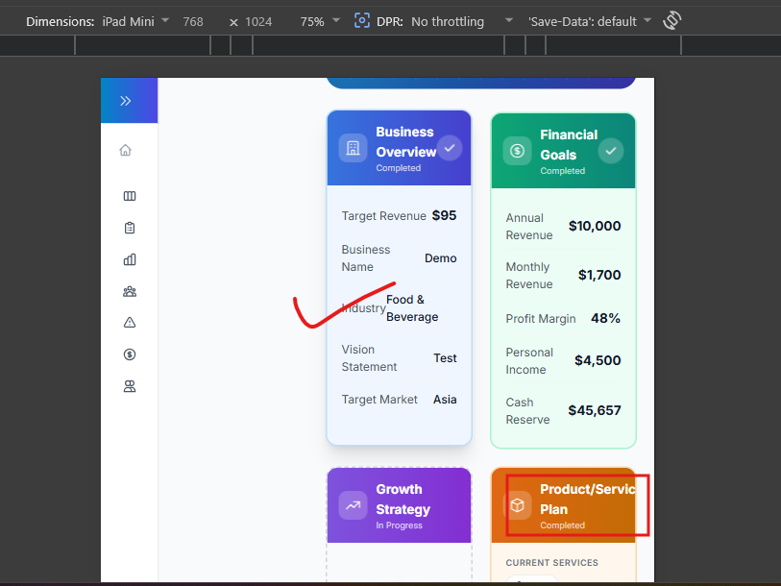Click the Growth Strategy trend icon
The width and height of the screenshot is (781, 586).
pos(354,505)
